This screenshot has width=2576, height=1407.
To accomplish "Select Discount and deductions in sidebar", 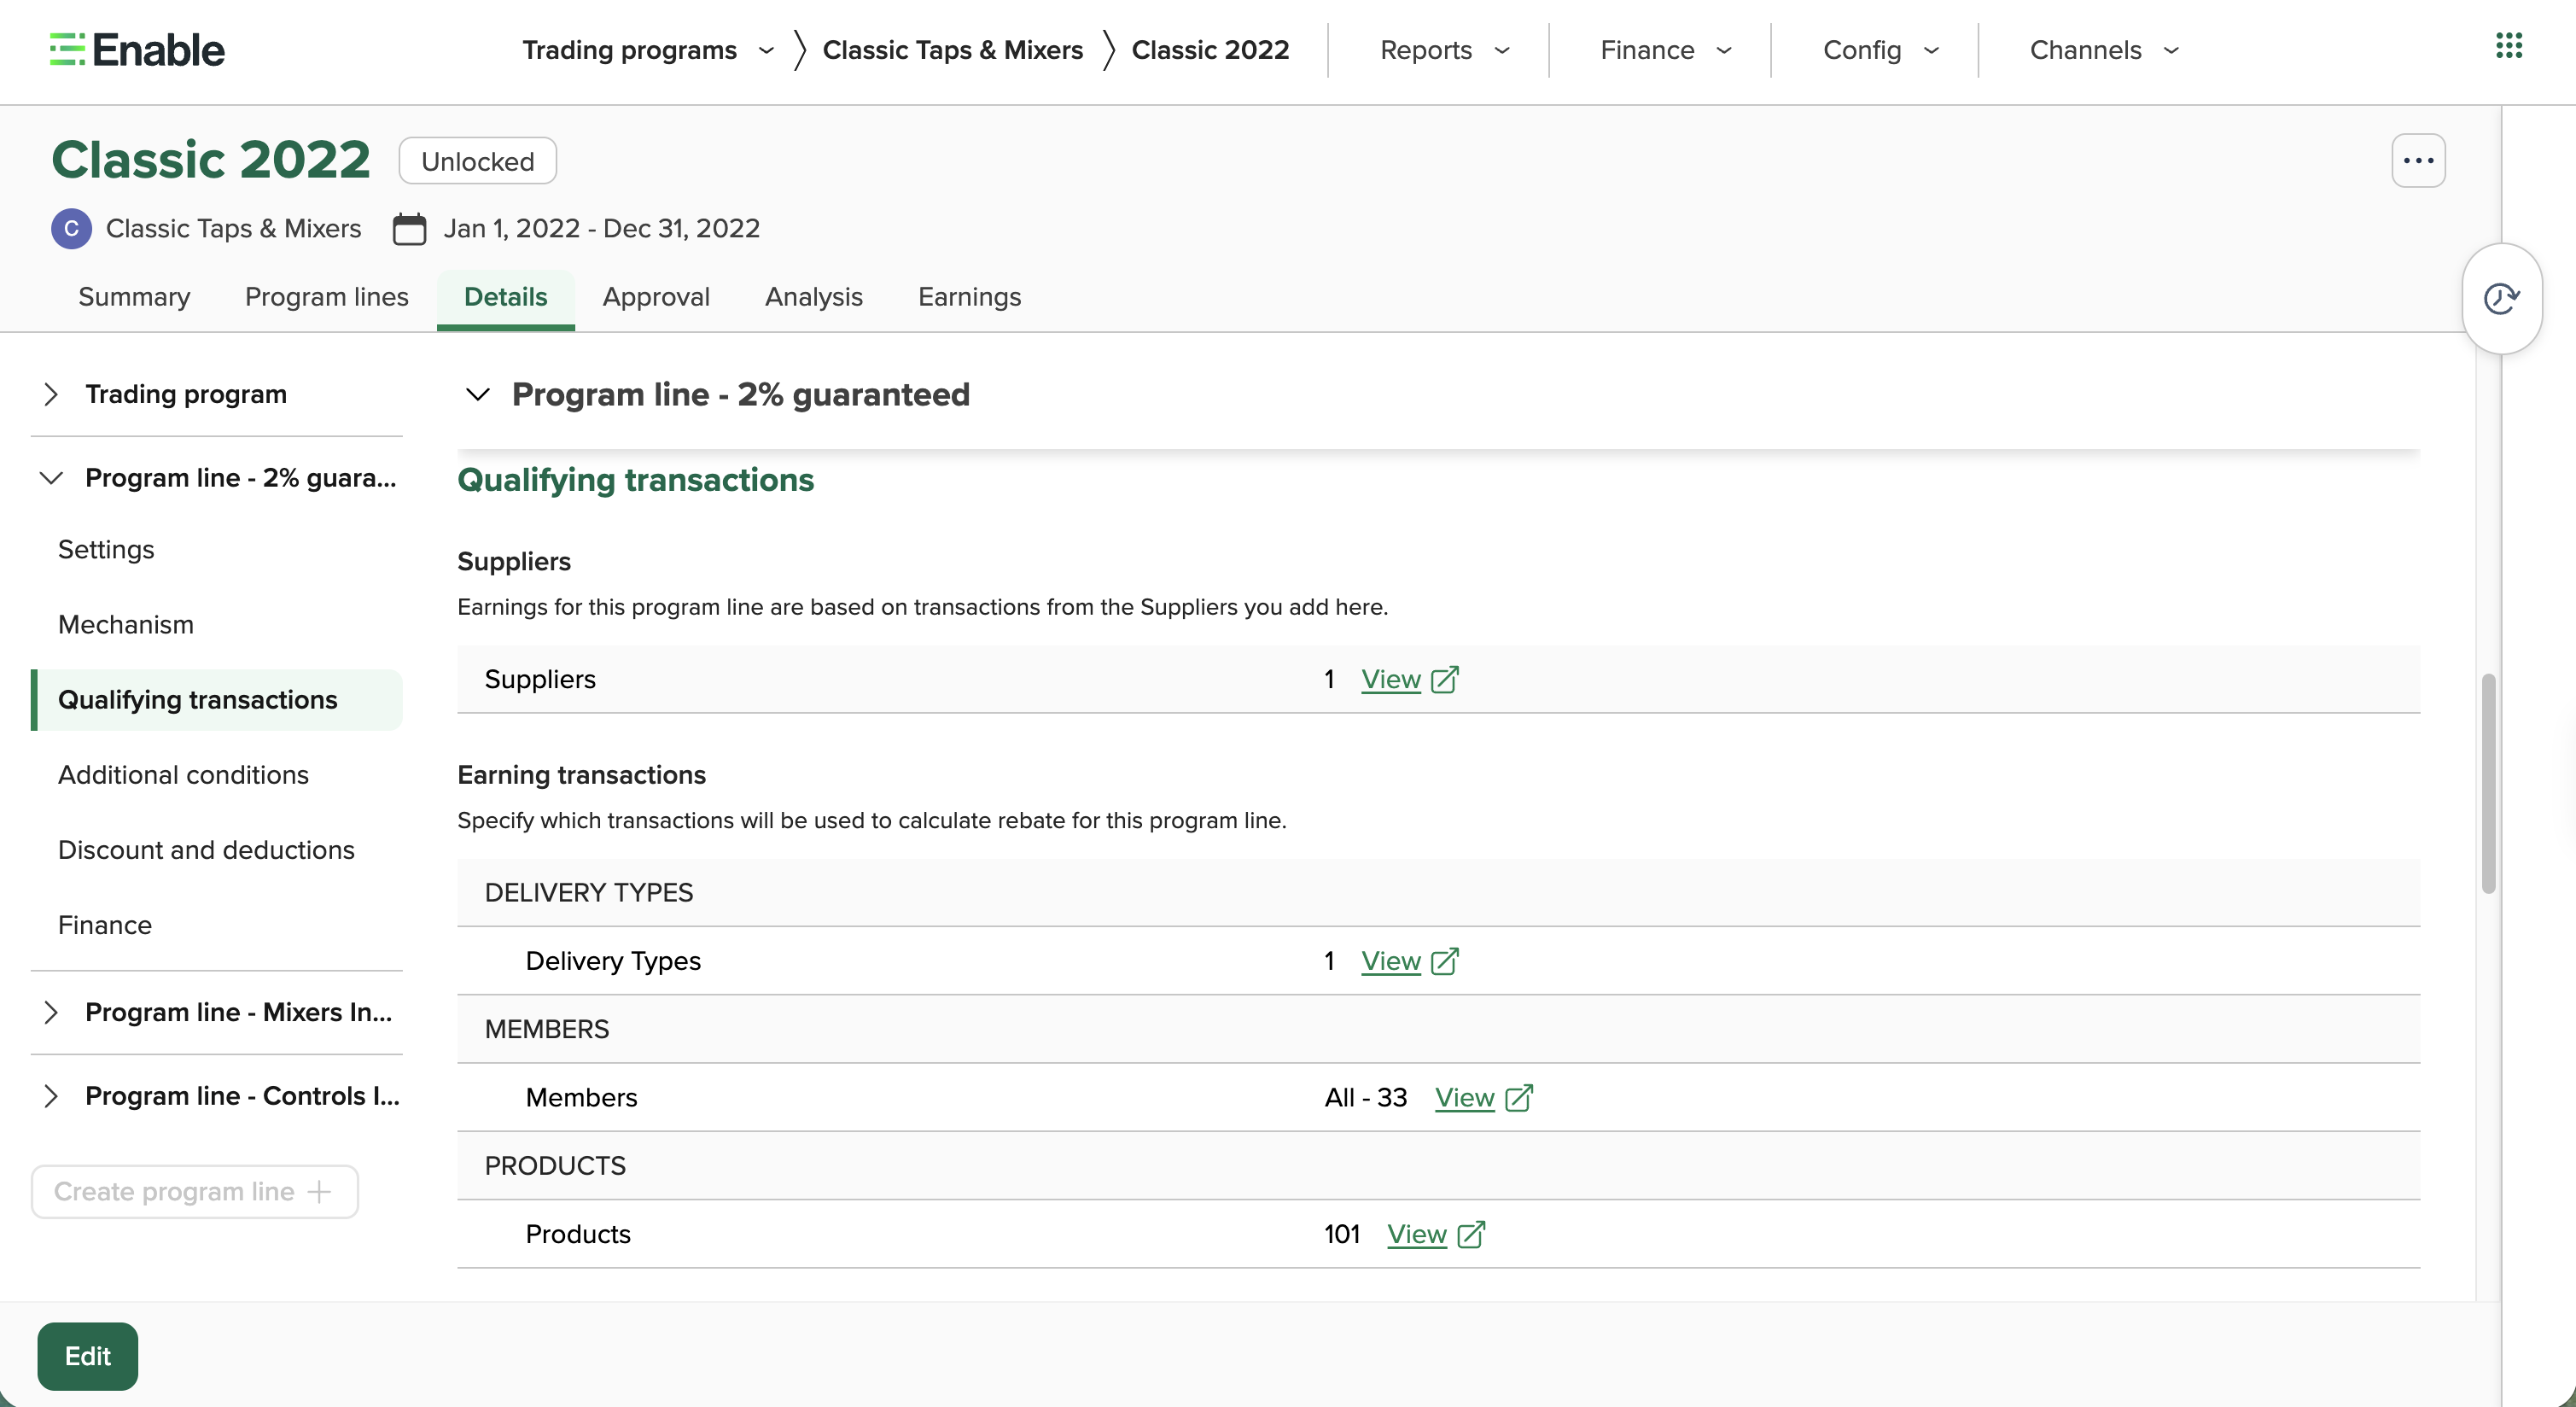I will 206,850.
